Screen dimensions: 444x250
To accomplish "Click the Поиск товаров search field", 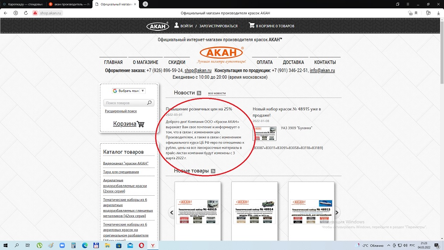I will [x=125, y=103].
